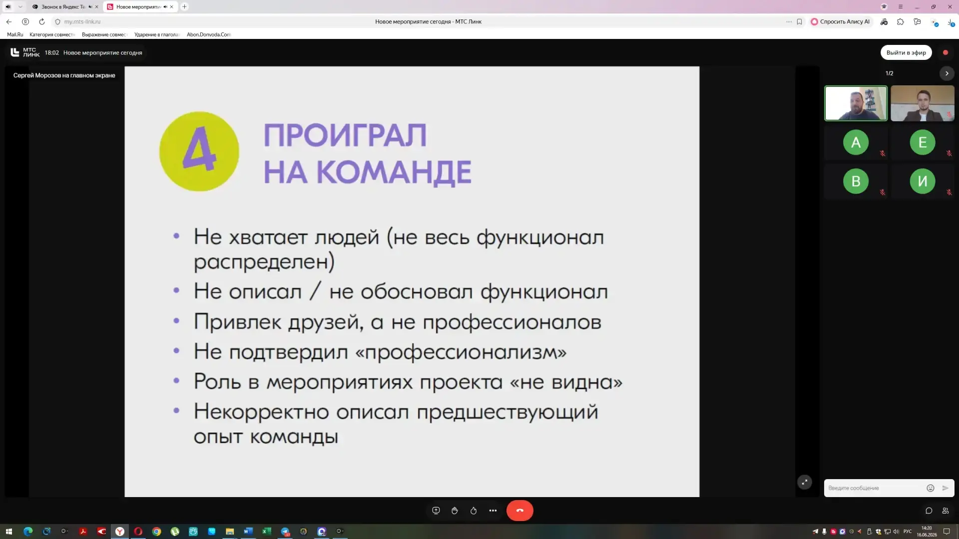Screen dimensions: 959x539
Task: Open the screen share icon in bottom toolbar
Action: coord(436,511)
